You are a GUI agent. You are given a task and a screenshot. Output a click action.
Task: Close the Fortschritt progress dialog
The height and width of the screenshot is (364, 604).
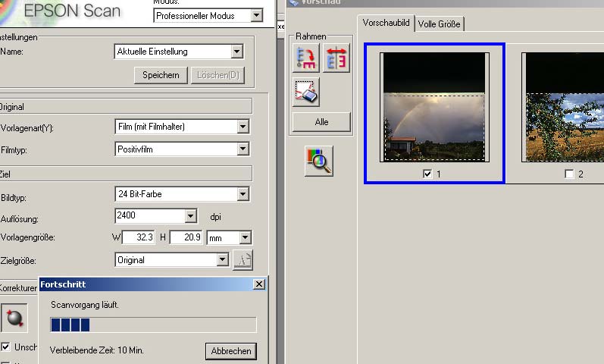[259, 284]
